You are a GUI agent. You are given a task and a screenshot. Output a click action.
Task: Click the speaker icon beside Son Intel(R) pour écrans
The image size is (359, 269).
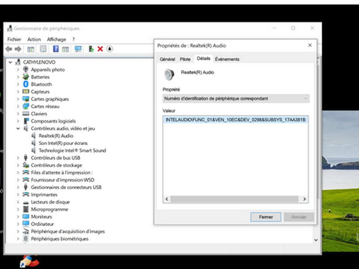point(33,143)
